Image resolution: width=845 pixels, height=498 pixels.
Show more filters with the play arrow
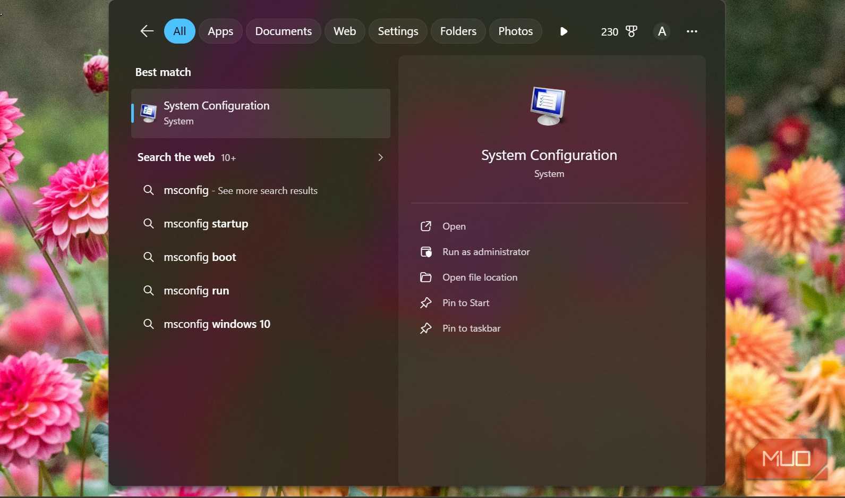tap(564, 31)
